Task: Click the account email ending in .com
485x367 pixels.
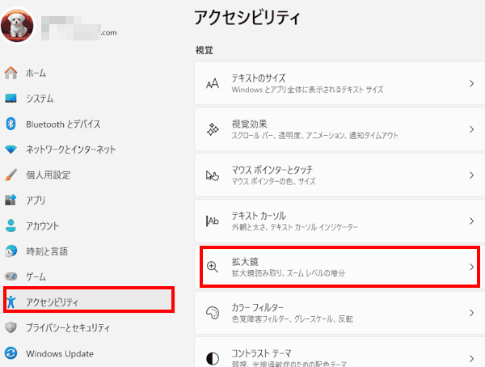Action: 79,28
